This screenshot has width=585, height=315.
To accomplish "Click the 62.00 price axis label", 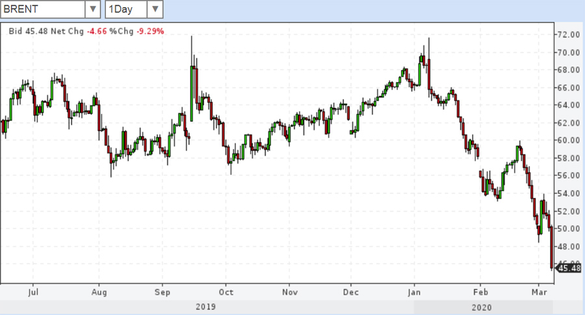I will click(x=569, y=123).
